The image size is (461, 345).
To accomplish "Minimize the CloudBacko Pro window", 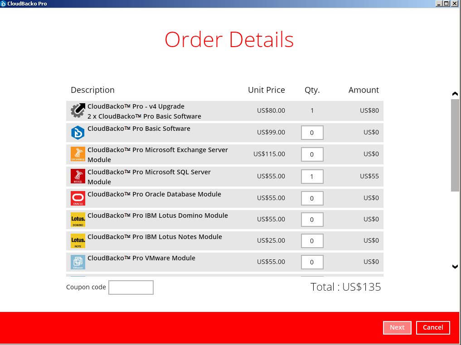I will click(439, 4).
